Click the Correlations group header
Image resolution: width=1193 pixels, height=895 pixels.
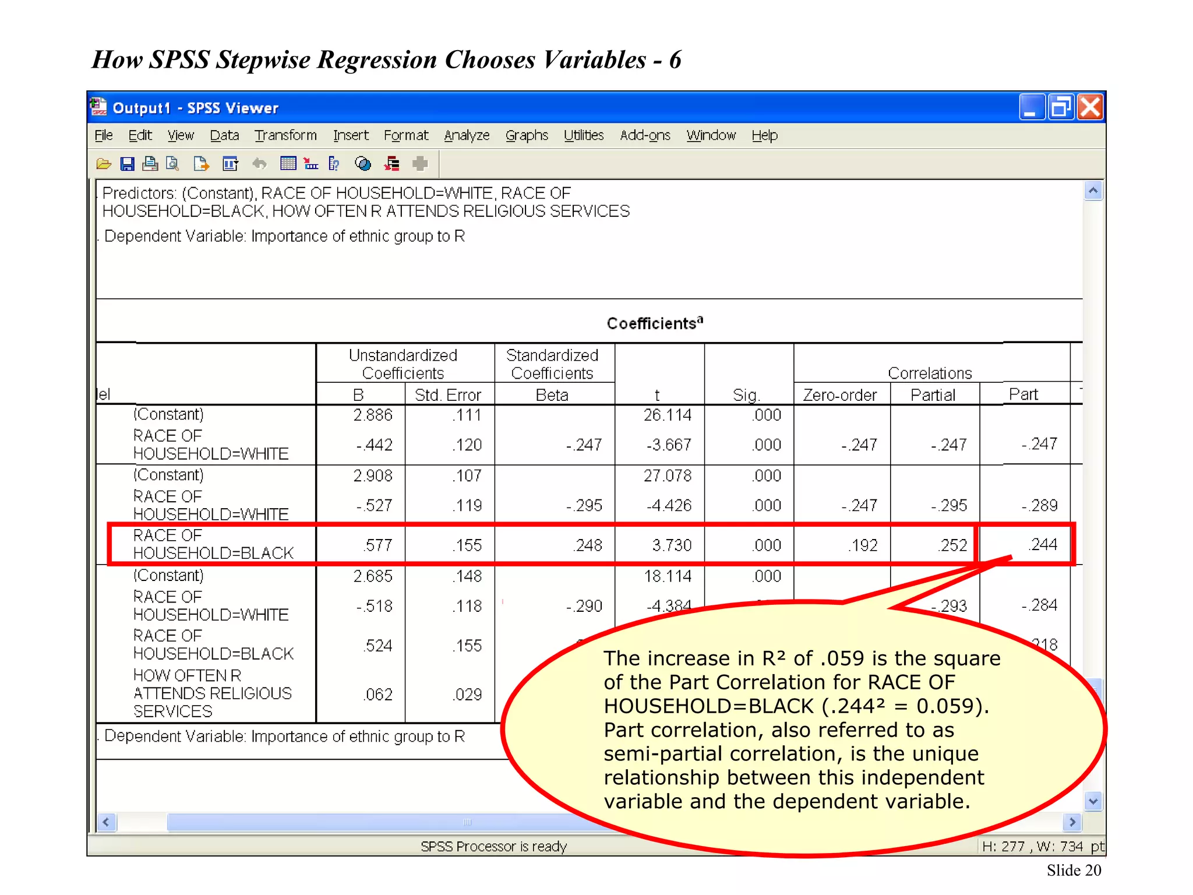930,373
